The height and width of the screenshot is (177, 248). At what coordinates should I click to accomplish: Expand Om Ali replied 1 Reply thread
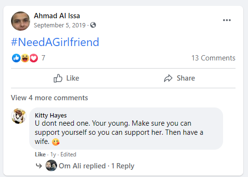click(96, 166)
